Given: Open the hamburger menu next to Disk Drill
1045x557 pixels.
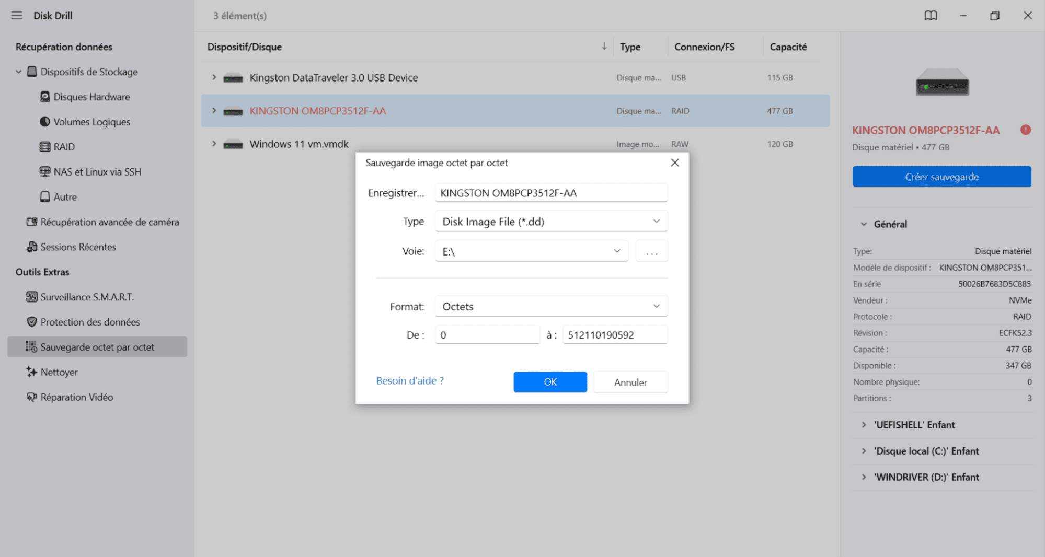Looking at the screenshot, I should 17,16.
